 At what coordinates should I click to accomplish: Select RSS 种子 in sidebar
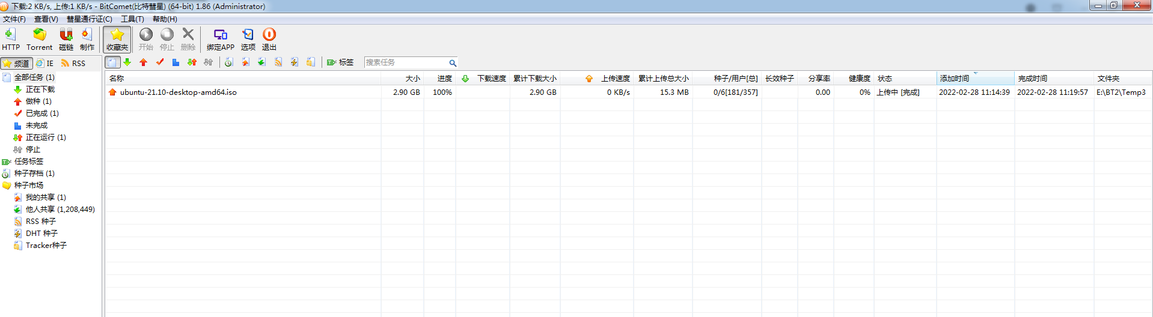(x=40, y=222)
